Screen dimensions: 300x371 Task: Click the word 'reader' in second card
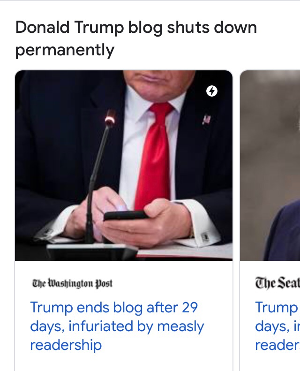pos(277,346)
